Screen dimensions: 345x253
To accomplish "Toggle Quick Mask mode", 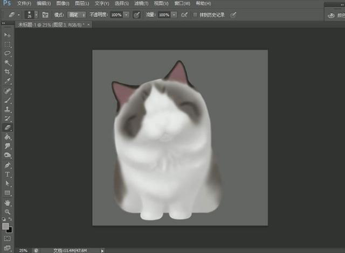I will (x=8, y=237).
